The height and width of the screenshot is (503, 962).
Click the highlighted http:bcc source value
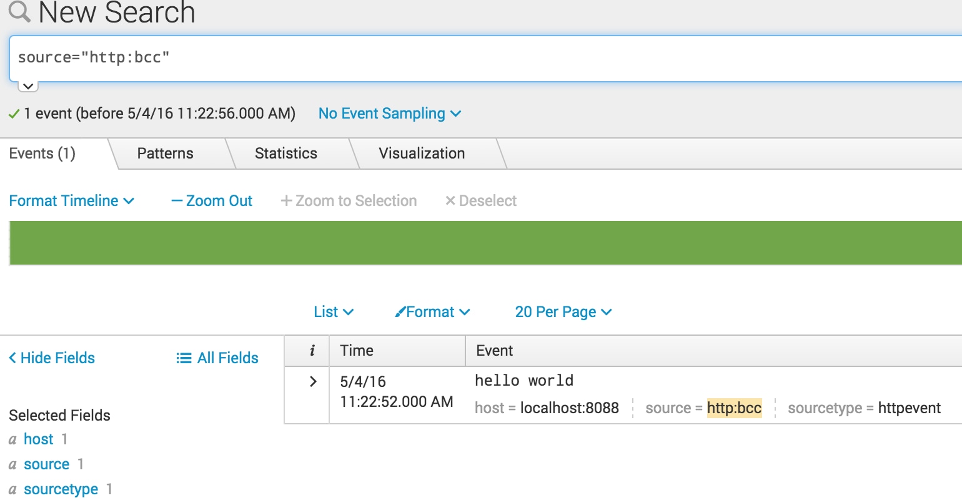coord(734,408)
